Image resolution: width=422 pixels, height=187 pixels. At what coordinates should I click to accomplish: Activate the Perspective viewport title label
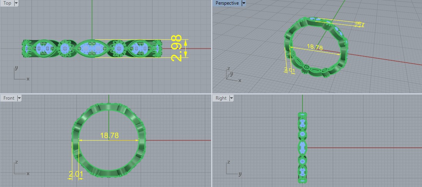(x=227, y=3)
